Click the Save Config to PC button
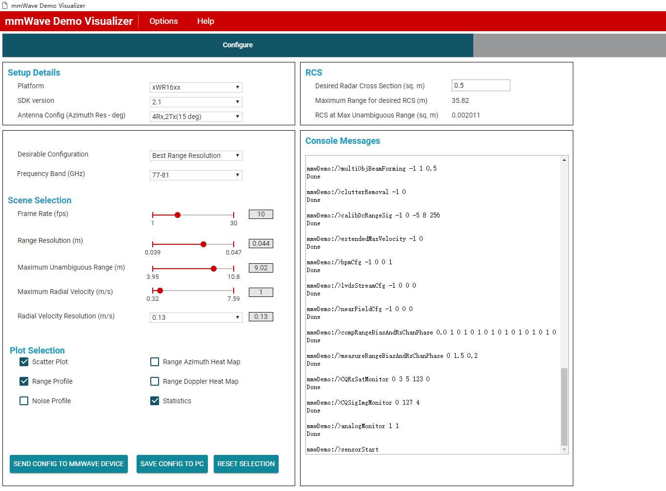 click(x=172, y=464)
